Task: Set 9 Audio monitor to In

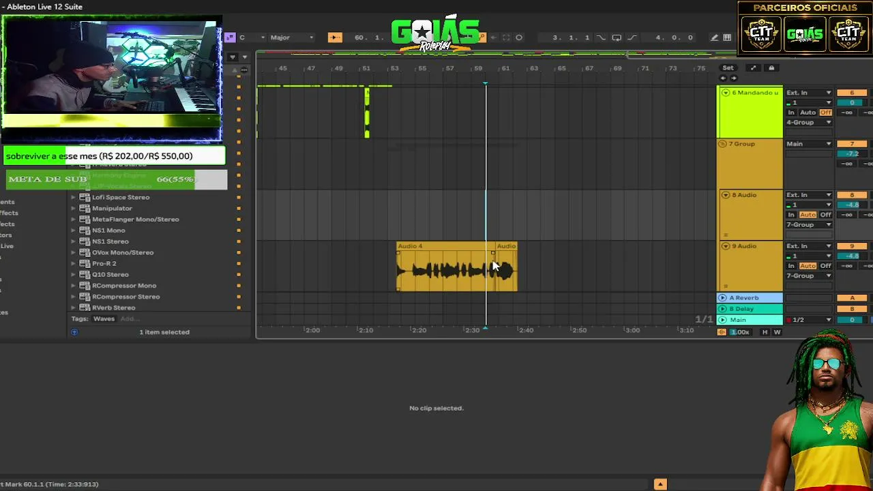Action: (x=791, y=266)
